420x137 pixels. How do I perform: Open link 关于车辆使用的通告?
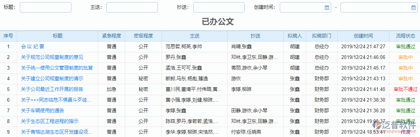tap(43, 111)
